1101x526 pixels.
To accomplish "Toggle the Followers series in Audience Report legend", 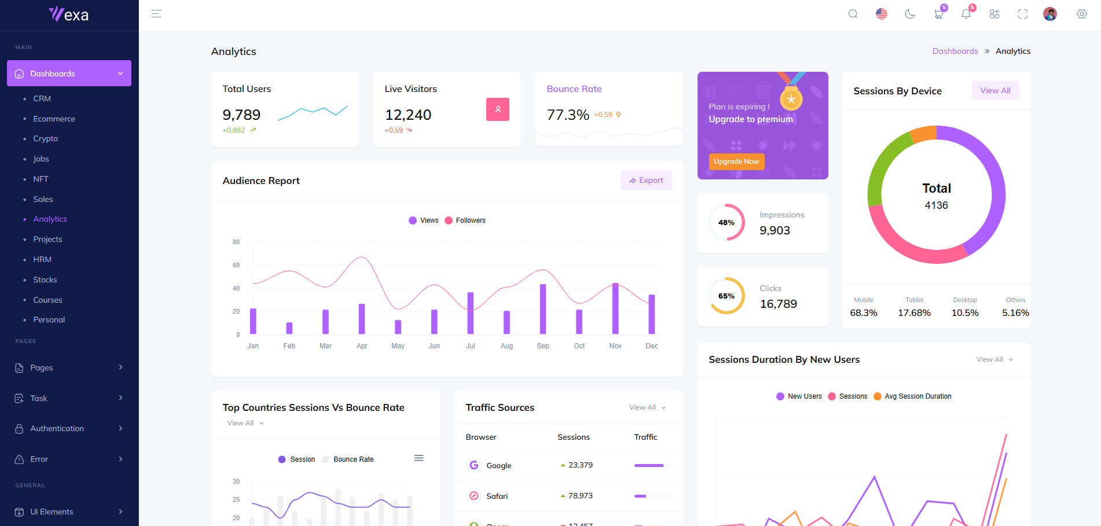I will click(x=465, y=220).
